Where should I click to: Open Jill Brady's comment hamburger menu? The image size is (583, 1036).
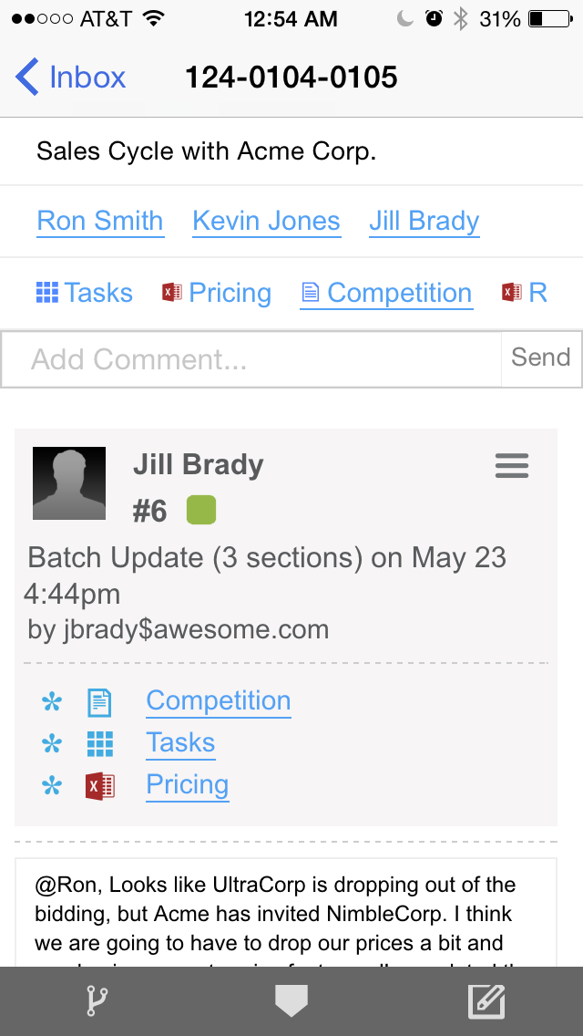[x=512, y=466]
